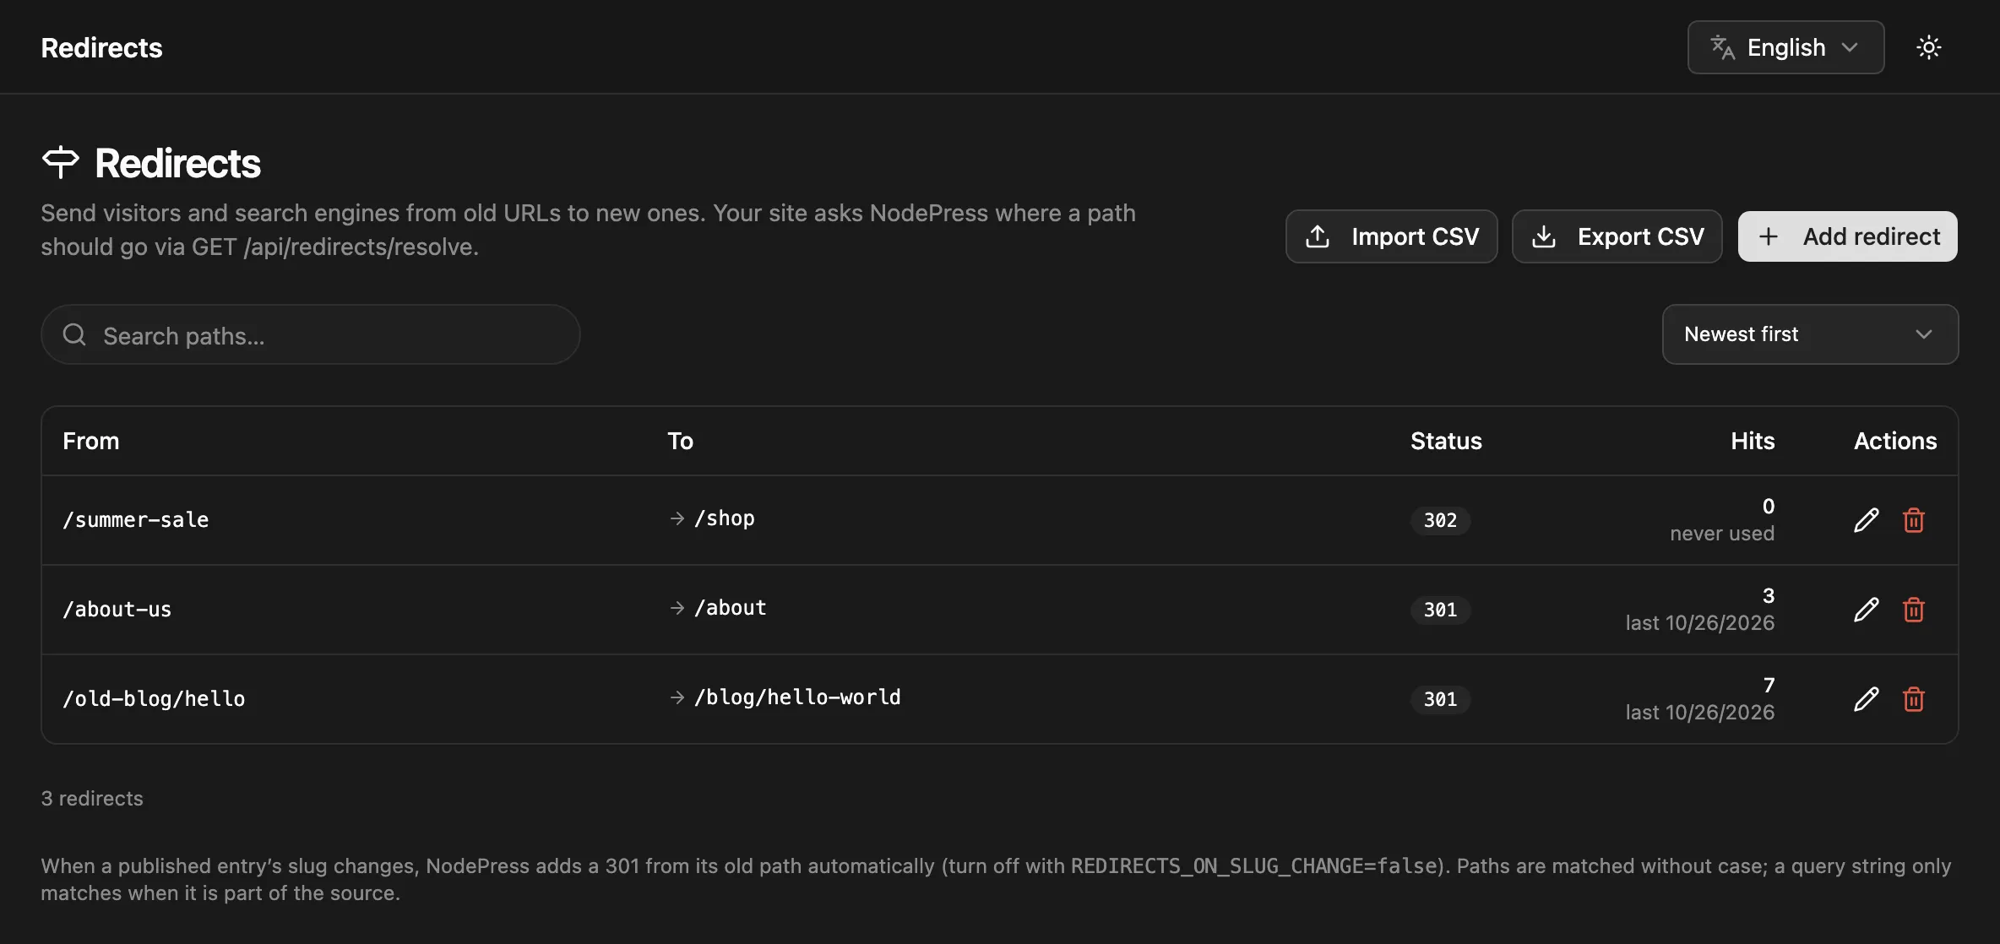Click the Import CSV button

pos(1391,236)
